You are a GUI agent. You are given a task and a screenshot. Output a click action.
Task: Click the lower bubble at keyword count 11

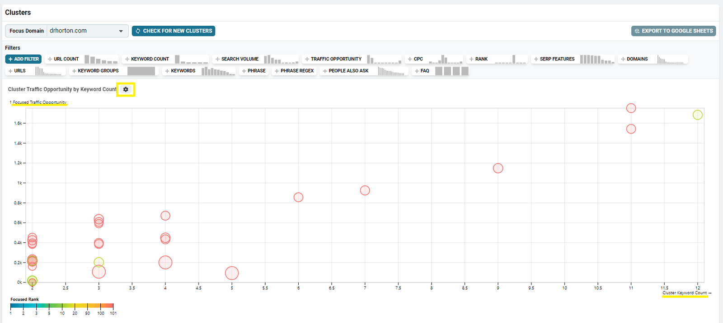tap(631, 129)
